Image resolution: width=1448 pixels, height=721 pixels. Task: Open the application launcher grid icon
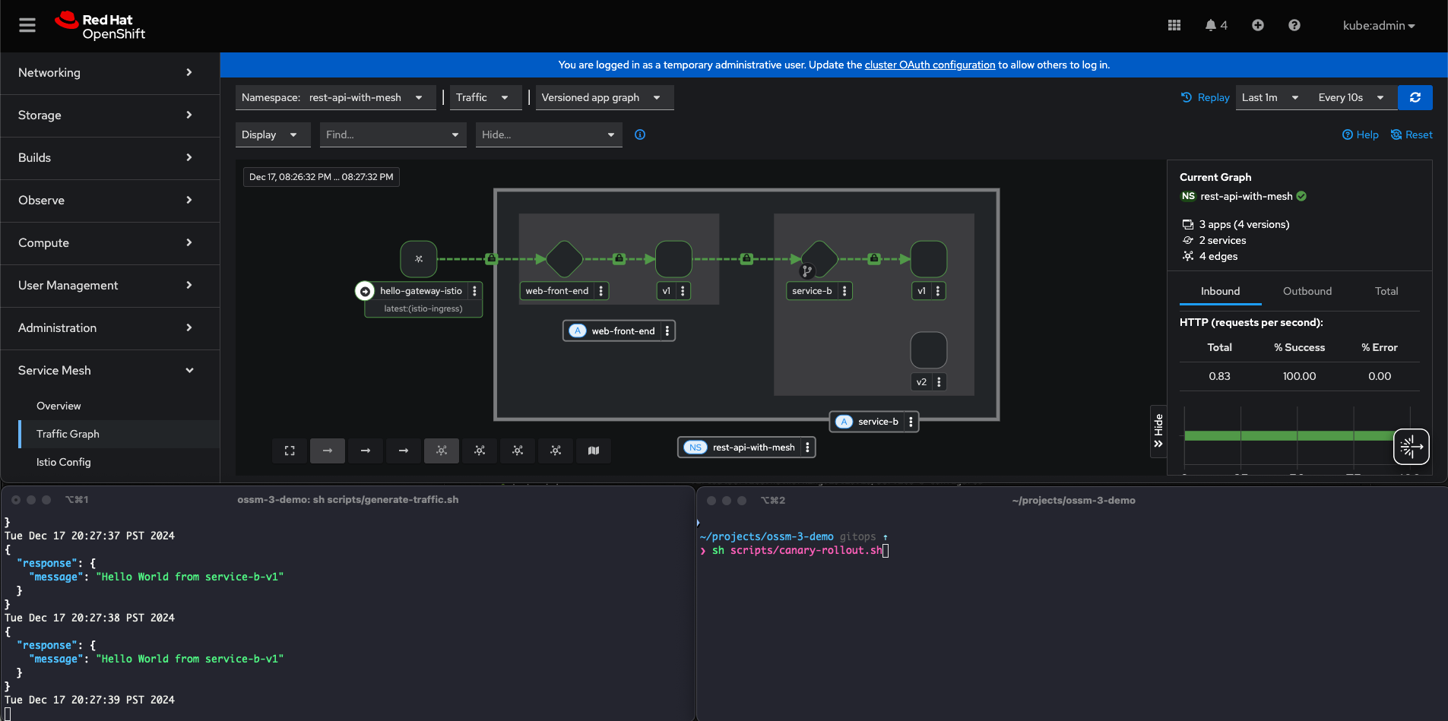(x=1174, y=25)
